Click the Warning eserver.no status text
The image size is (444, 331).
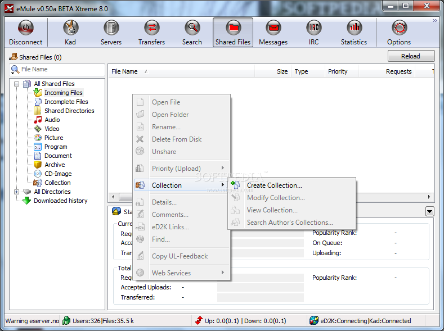click(32, 321)
